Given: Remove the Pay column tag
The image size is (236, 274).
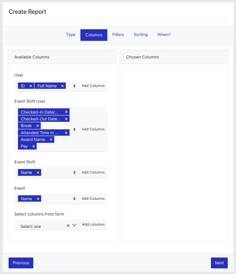Looking at the screenshot, I should pyautogui.click(x=34, y=146).
